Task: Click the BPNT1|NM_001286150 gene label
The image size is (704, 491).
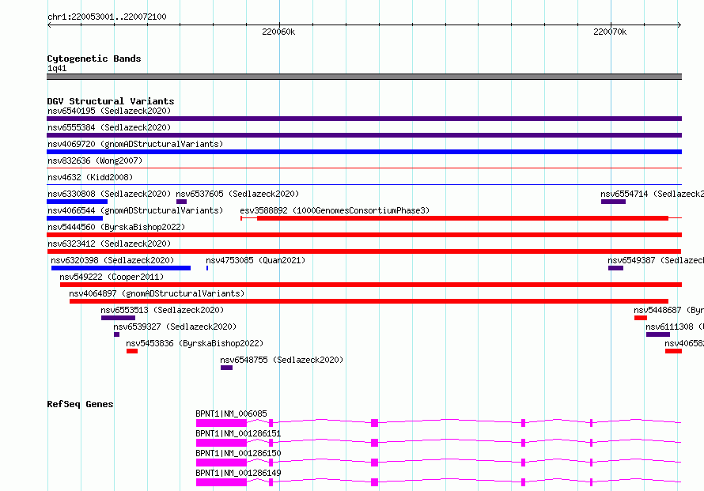Action: 238,453
